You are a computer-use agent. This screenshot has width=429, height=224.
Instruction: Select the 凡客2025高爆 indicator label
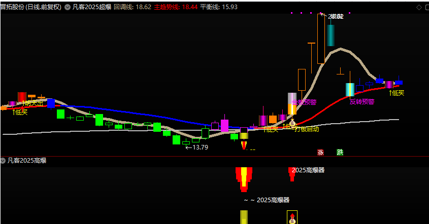coord(27,161)
